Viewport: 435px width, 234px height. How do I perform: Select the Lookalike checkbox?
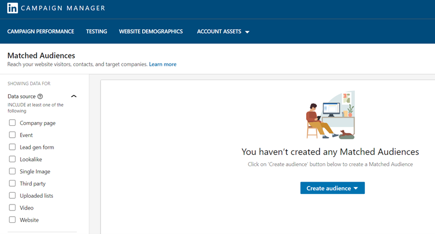12,159
